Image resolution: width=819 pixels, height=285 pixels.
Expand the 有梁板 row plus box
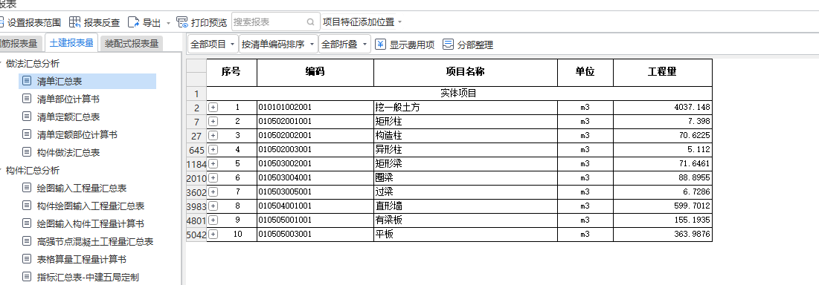(213, 220)
